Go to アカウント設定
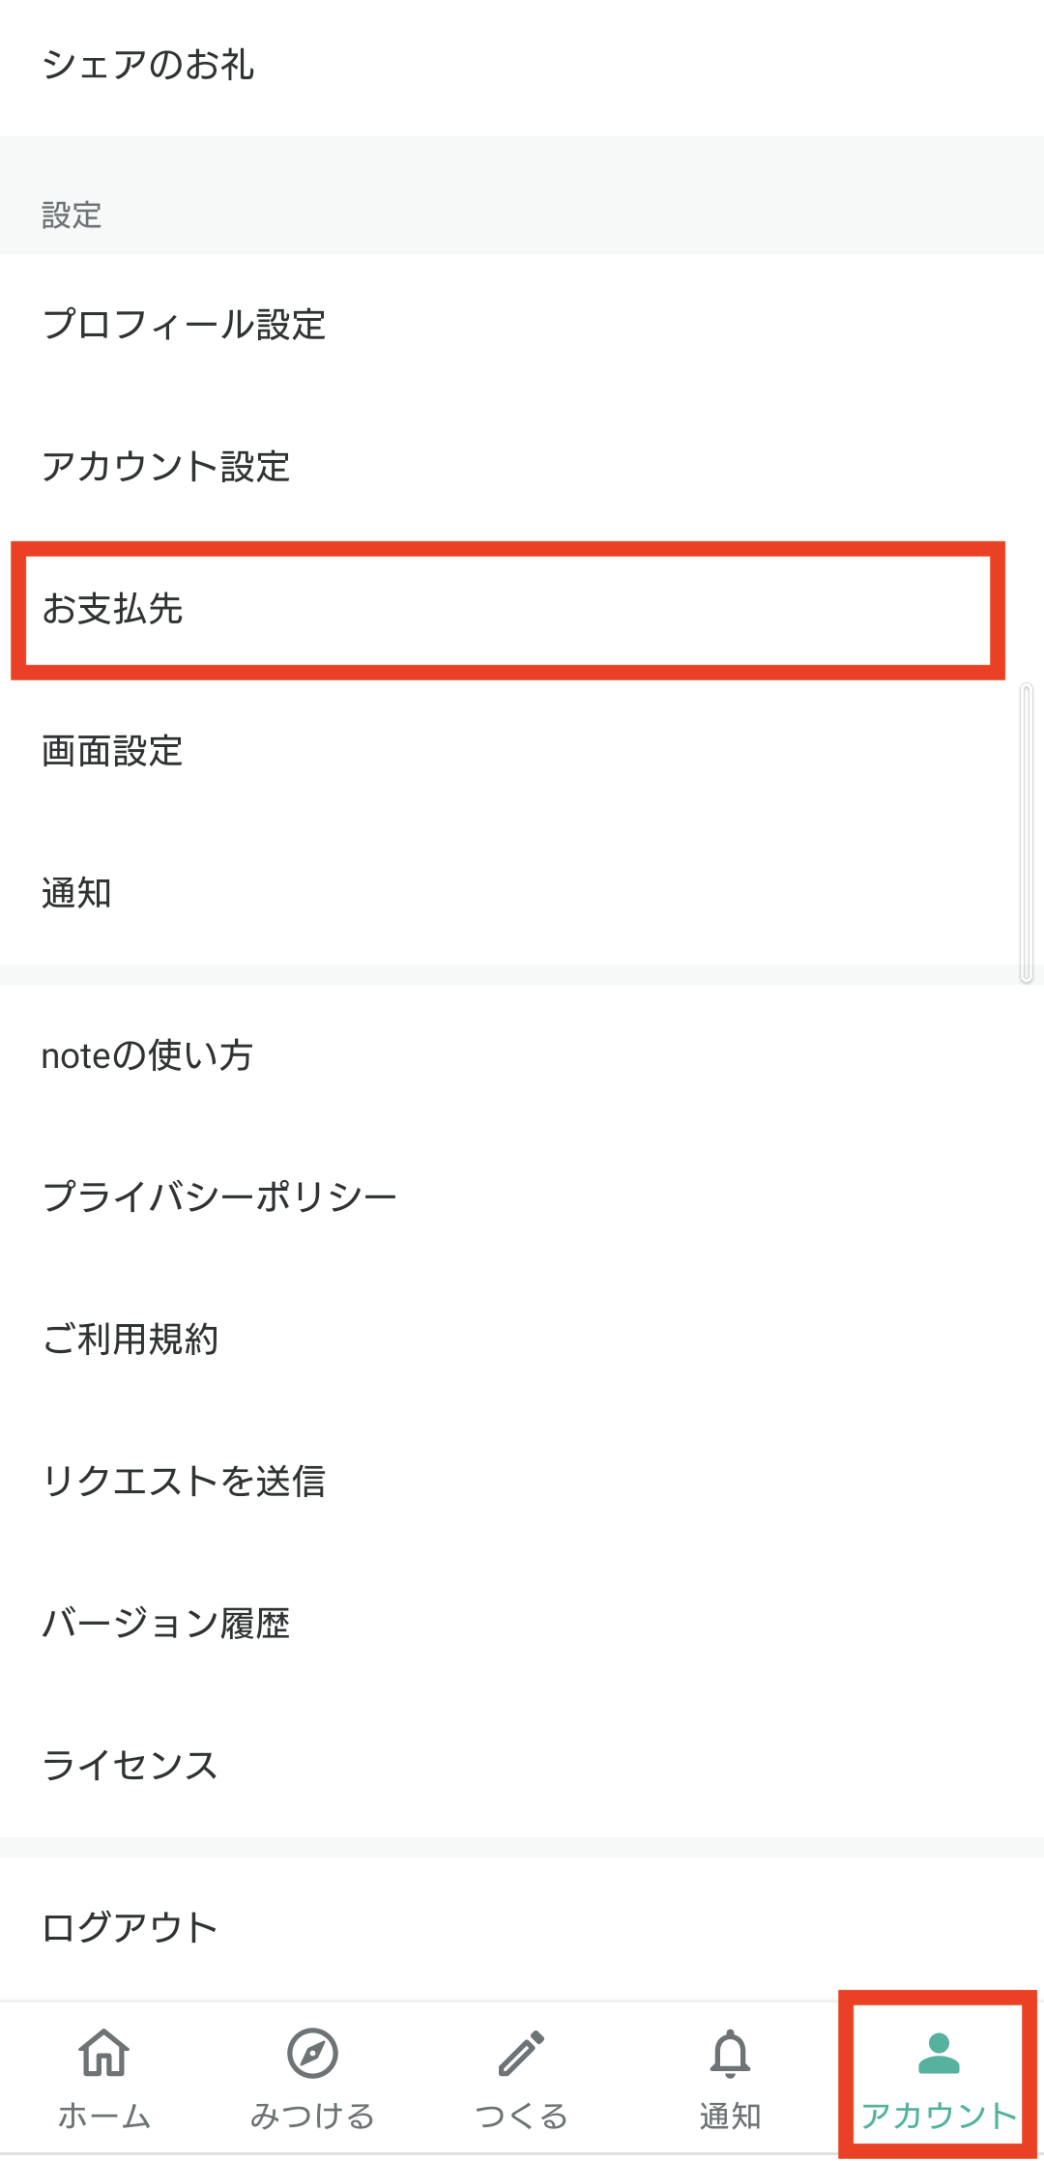1044x2161 pixels. [522, 467]
